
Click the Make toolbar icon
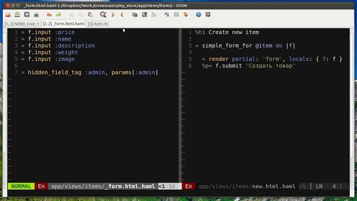tap(167, 15)
